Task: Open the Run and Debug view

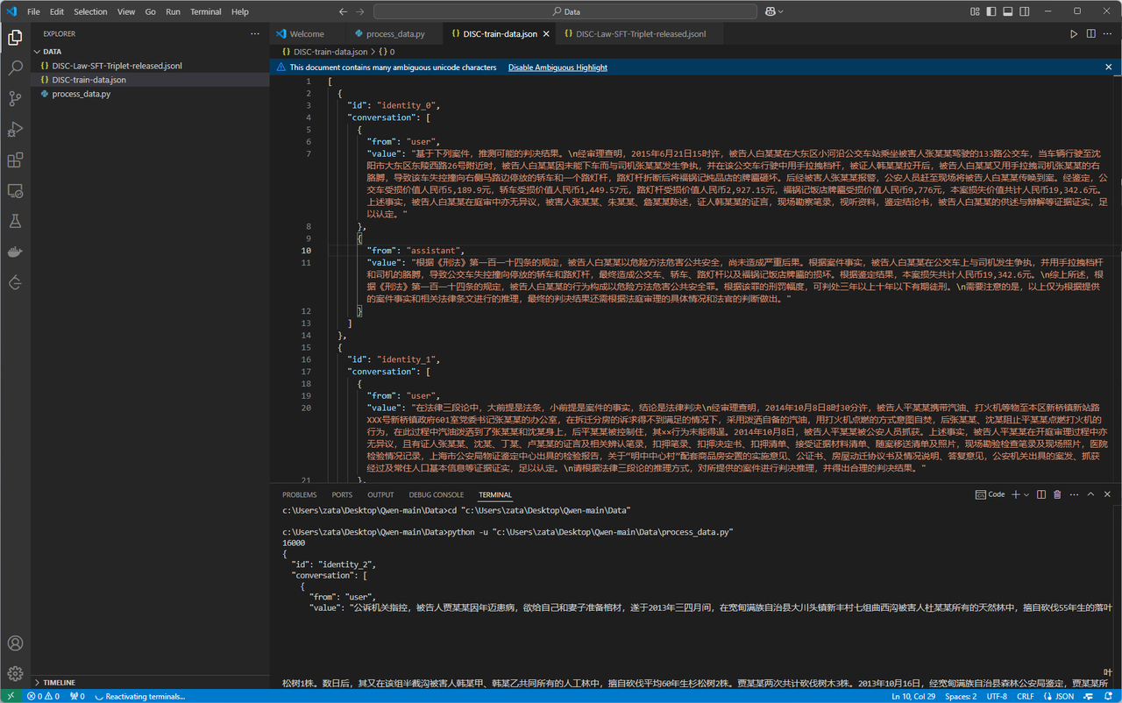Action: tap(15, 130)
